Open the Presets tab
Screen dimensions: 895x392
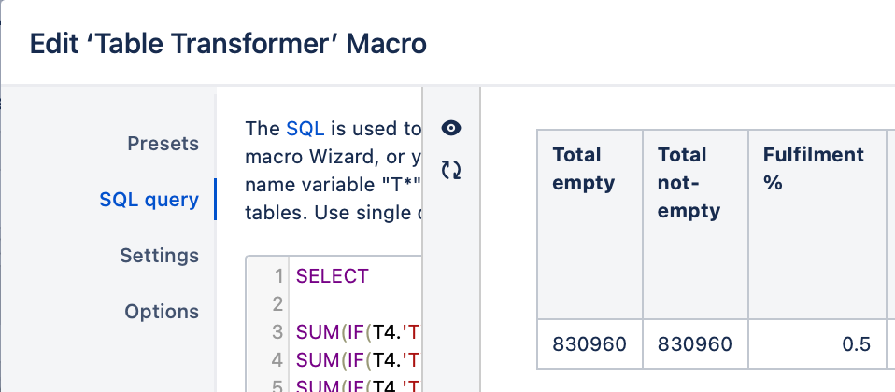click(x=163, y=144)
